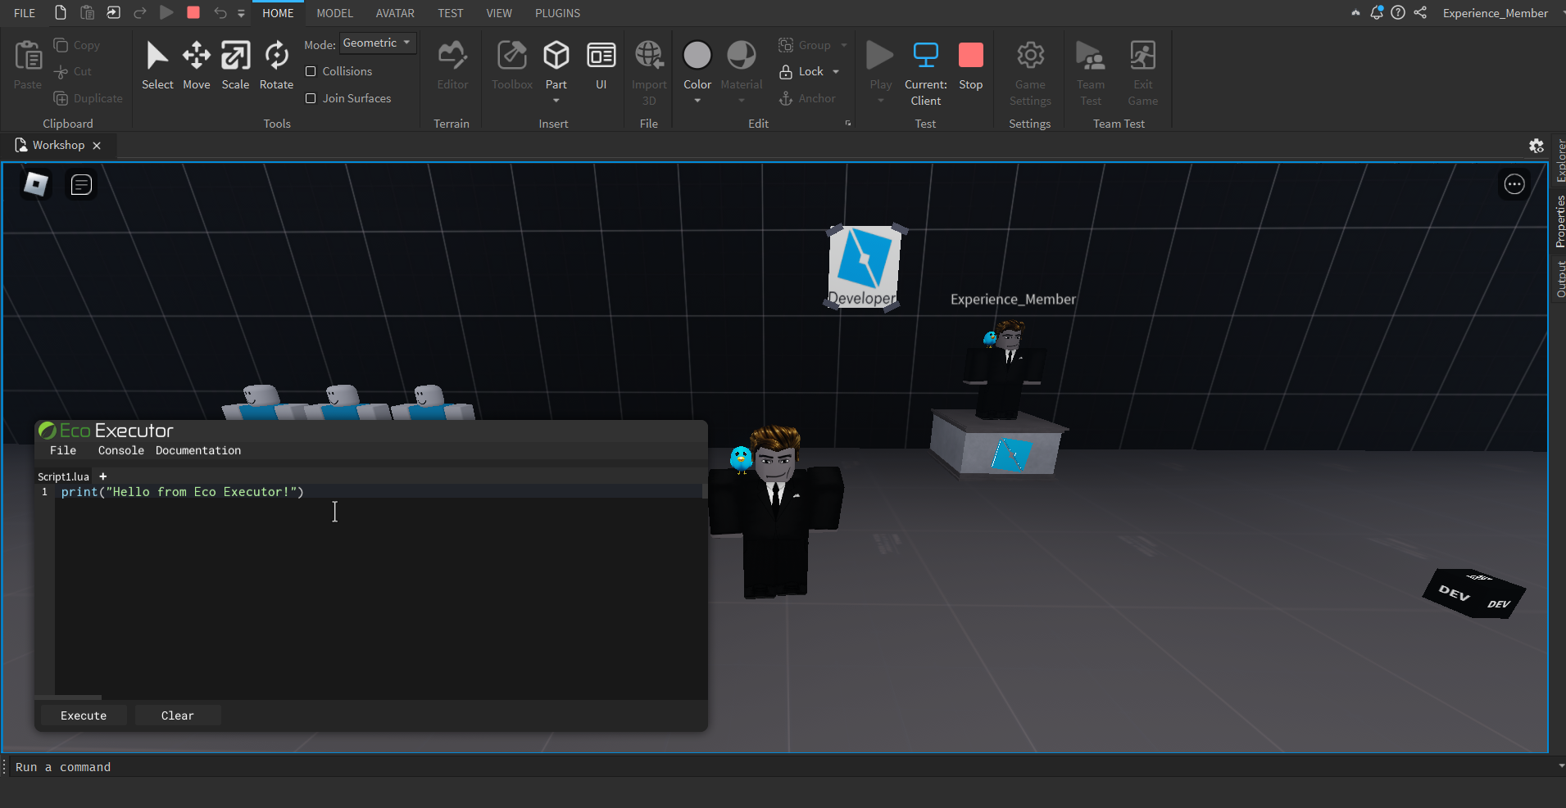
Task: Toggle the Join Surfaces checkbox
Action: (x=311, y=98)
